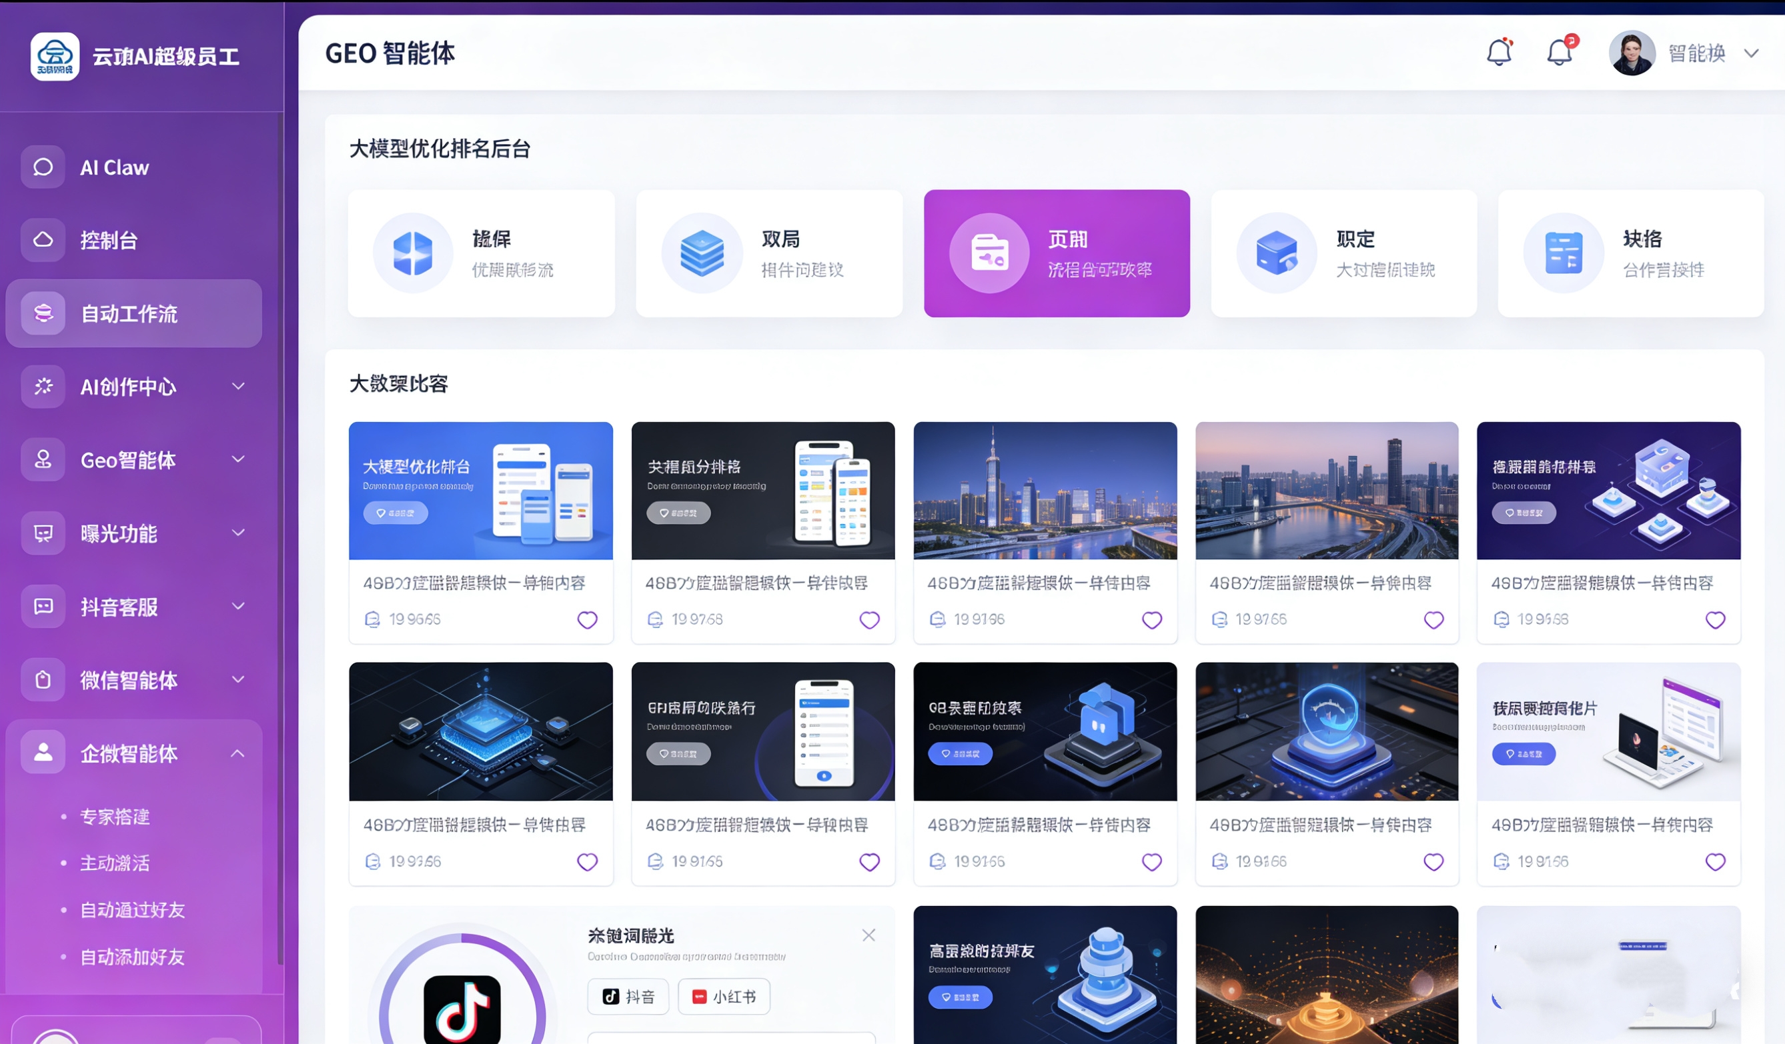This screenshot has height=1044, width=1785.
Task: Click the comment count icon on first card
Action: pos(373,620)
